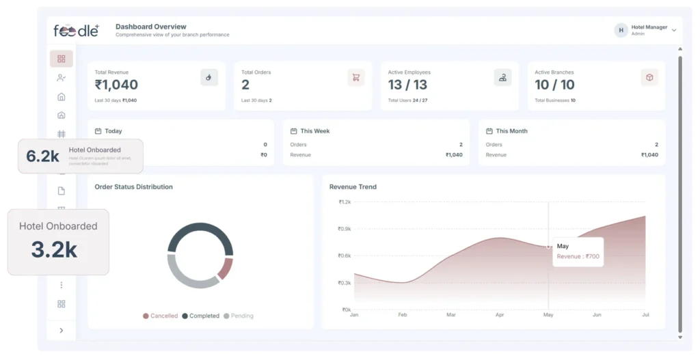Open the users icon in sidebar
The image size is (700, 358).
tap(61, 78)
